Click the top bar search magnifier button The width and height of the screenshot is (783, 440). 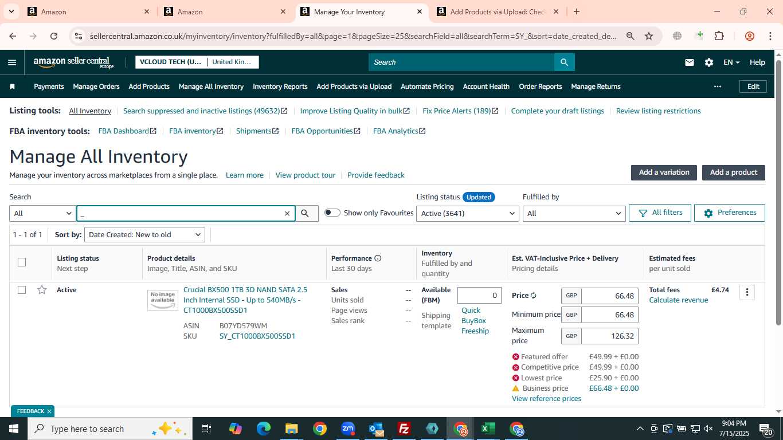564,62
